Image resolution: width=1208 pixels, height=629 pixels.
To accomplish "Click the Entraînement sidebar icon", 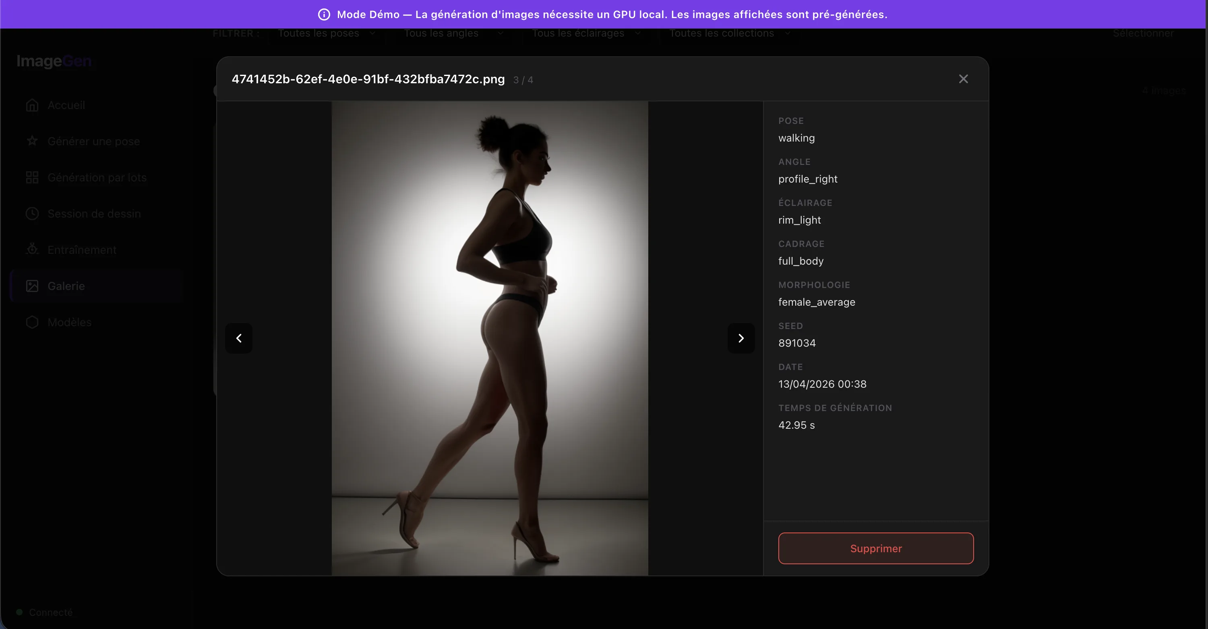I will click(32, 250).
